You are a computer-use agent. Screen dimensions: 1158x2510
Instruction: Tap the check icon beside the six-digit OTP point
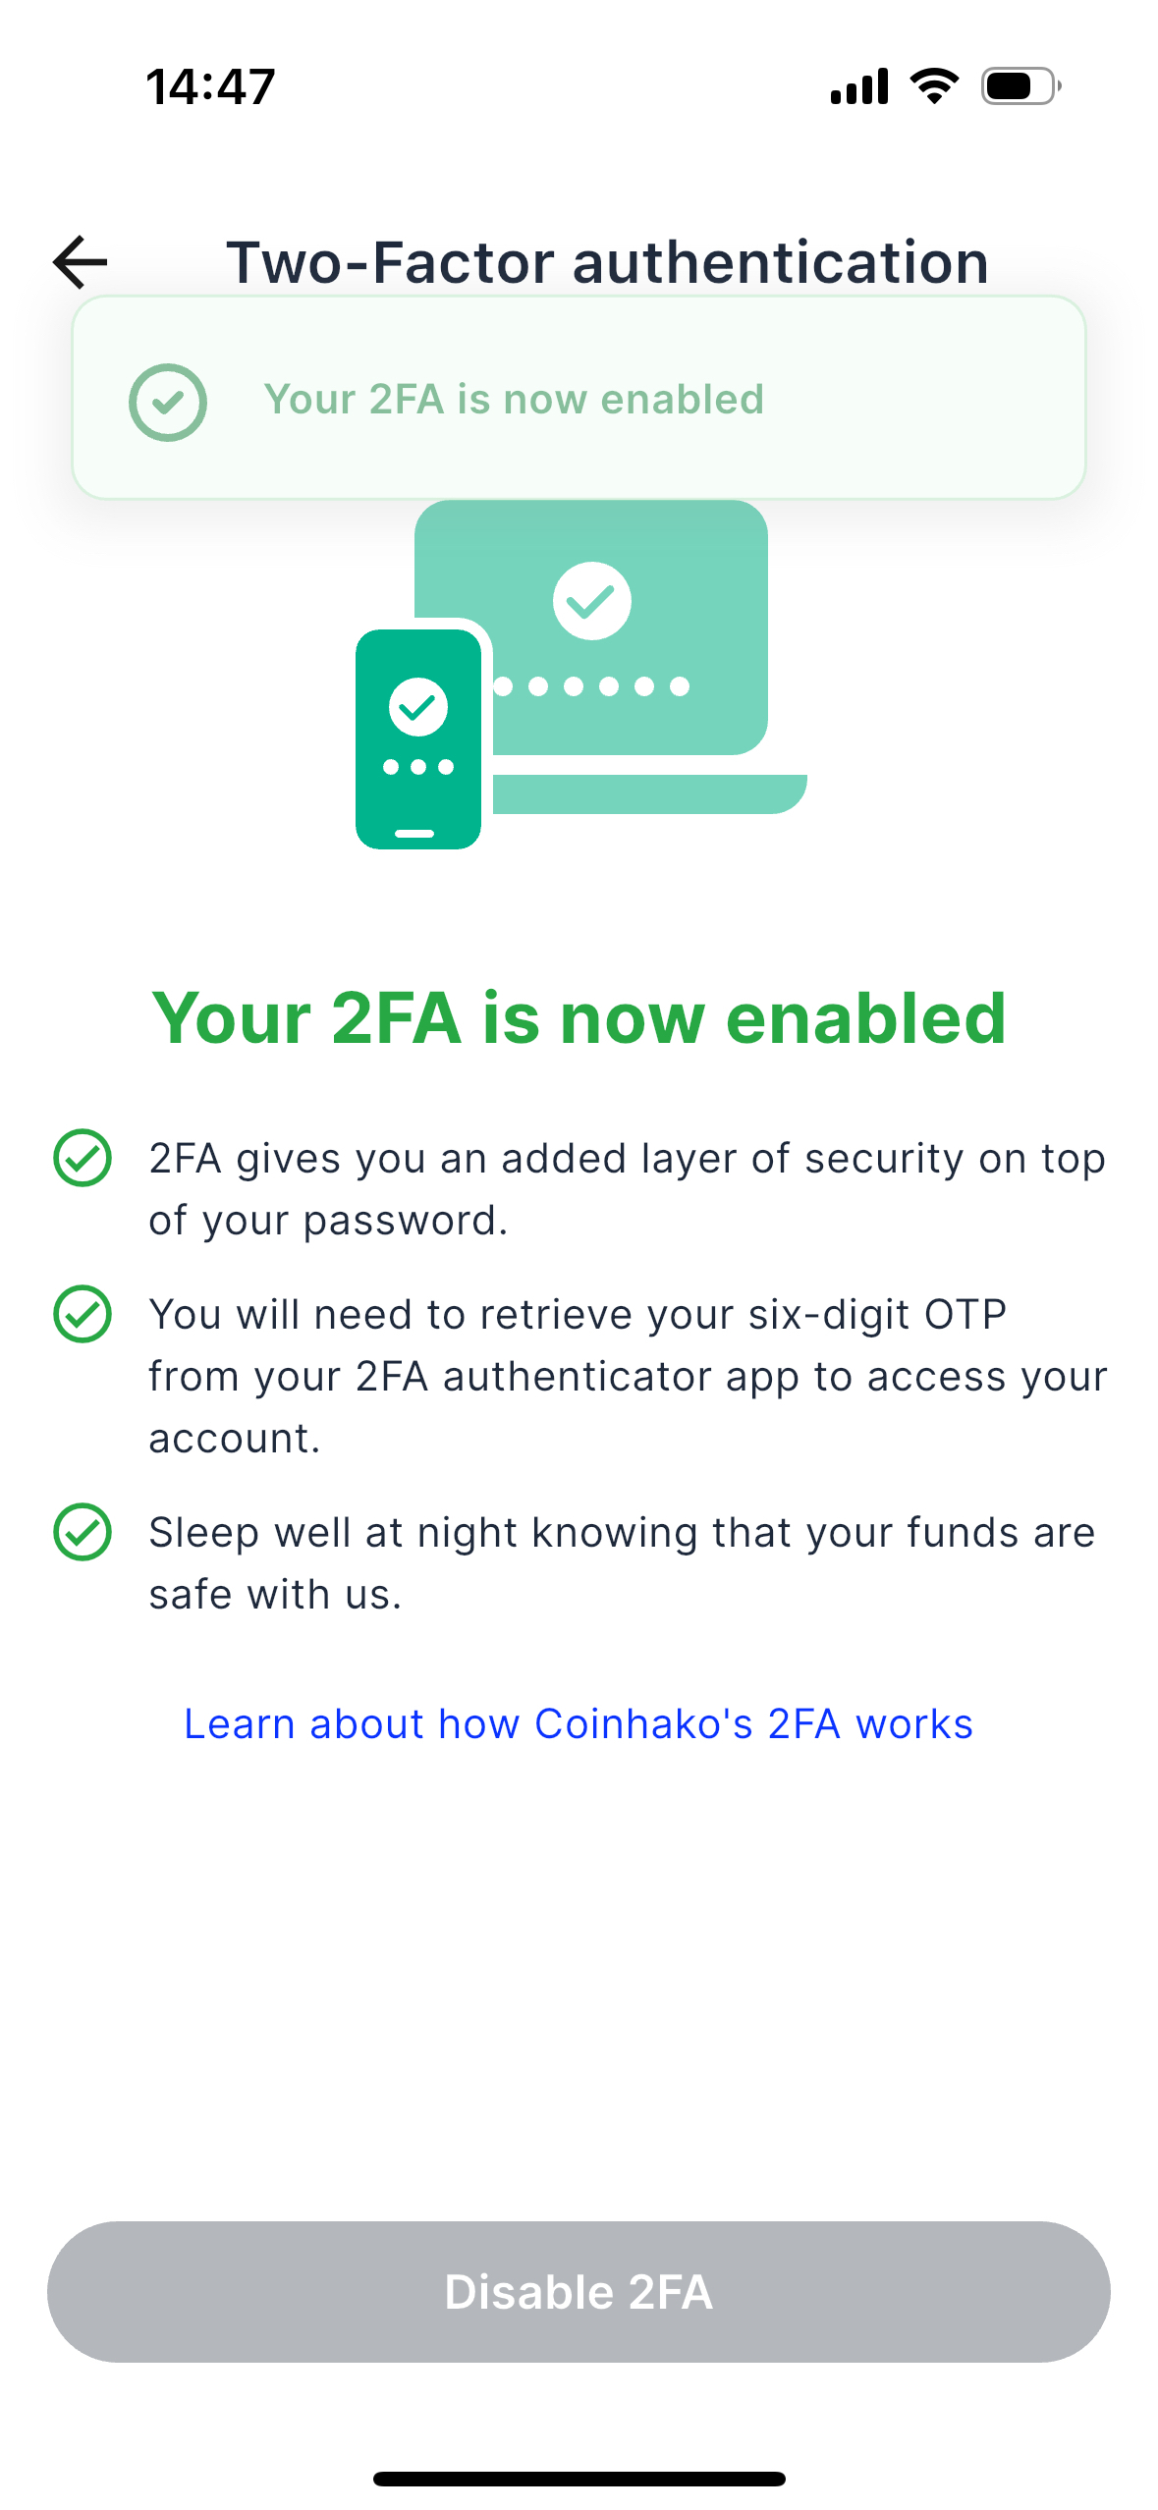pos(83,1314)
